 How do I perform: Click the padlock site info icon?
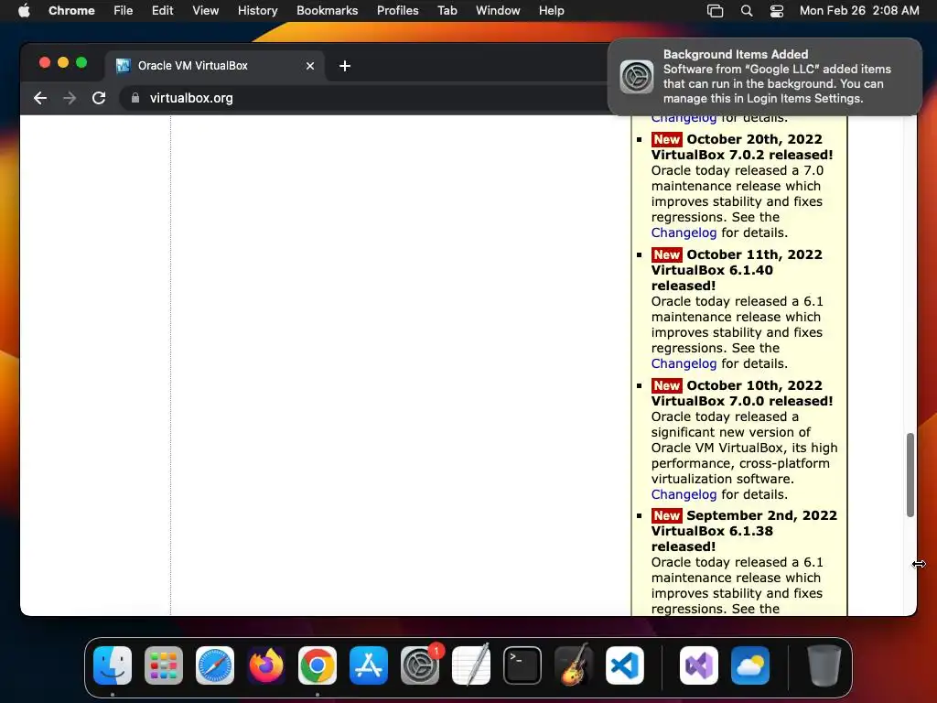135,98
